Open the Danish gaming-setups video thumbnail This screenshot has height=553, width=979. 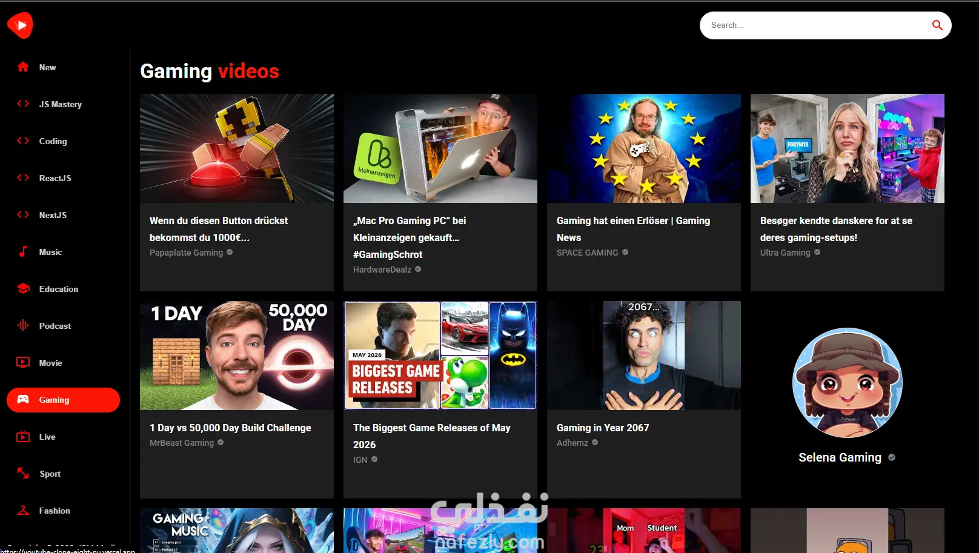[x=848, y=148]
